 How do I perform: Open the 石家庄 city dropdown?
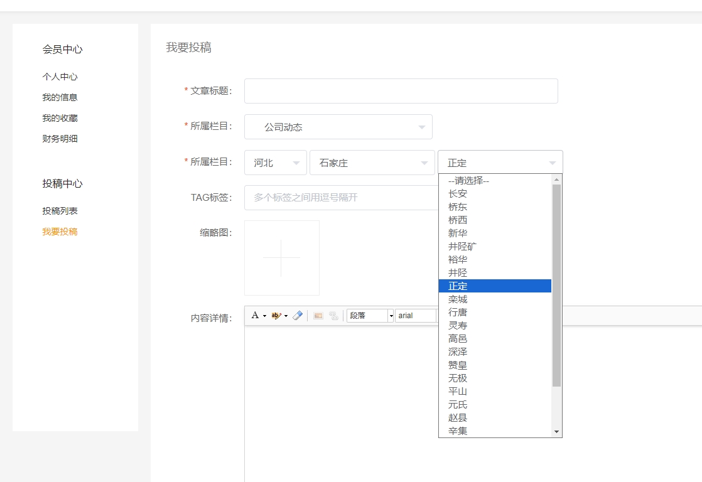click(372, 163)
